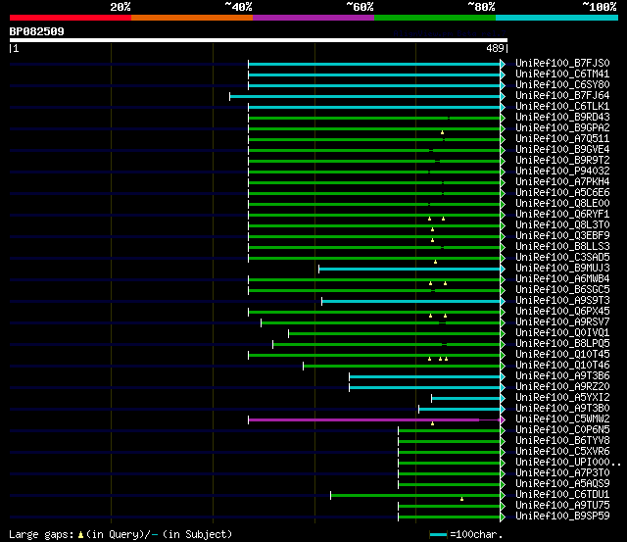
Task: Click UniRef100_A5C6E6 label
Action: pos(562,193)
